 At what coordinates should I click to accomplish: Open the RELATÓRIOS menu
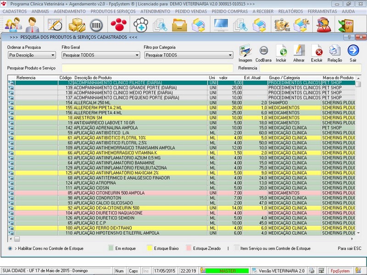tap(290, 11)
